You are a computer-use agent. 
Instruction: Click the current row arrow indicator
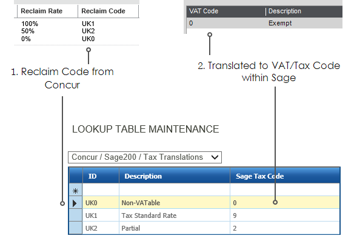(x=75, y=203)
